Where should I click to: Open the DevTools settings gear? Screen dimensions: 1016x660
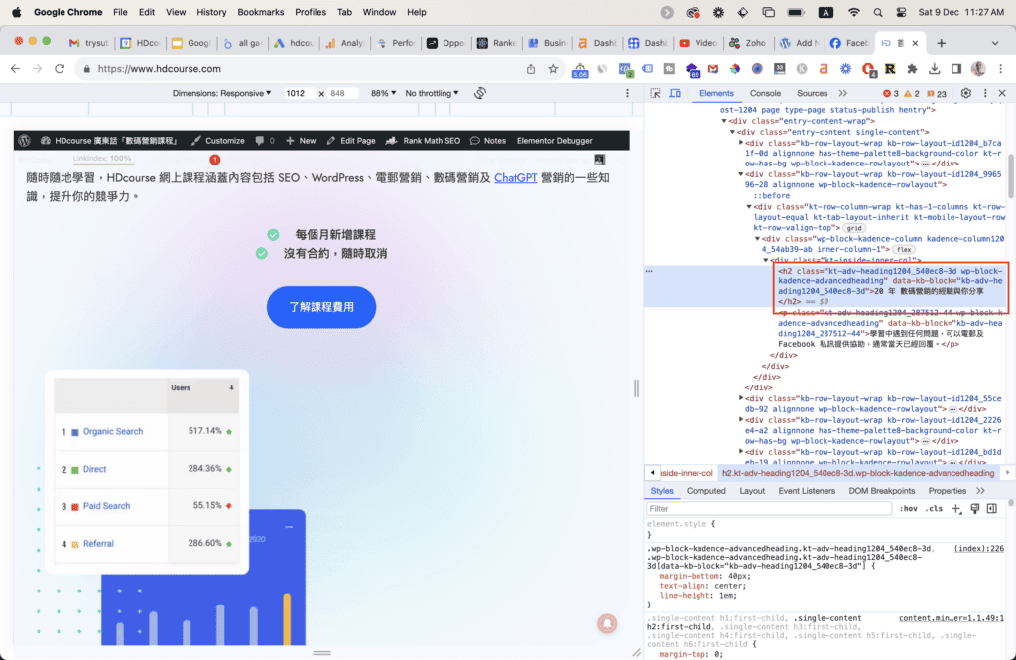point(965,91)
